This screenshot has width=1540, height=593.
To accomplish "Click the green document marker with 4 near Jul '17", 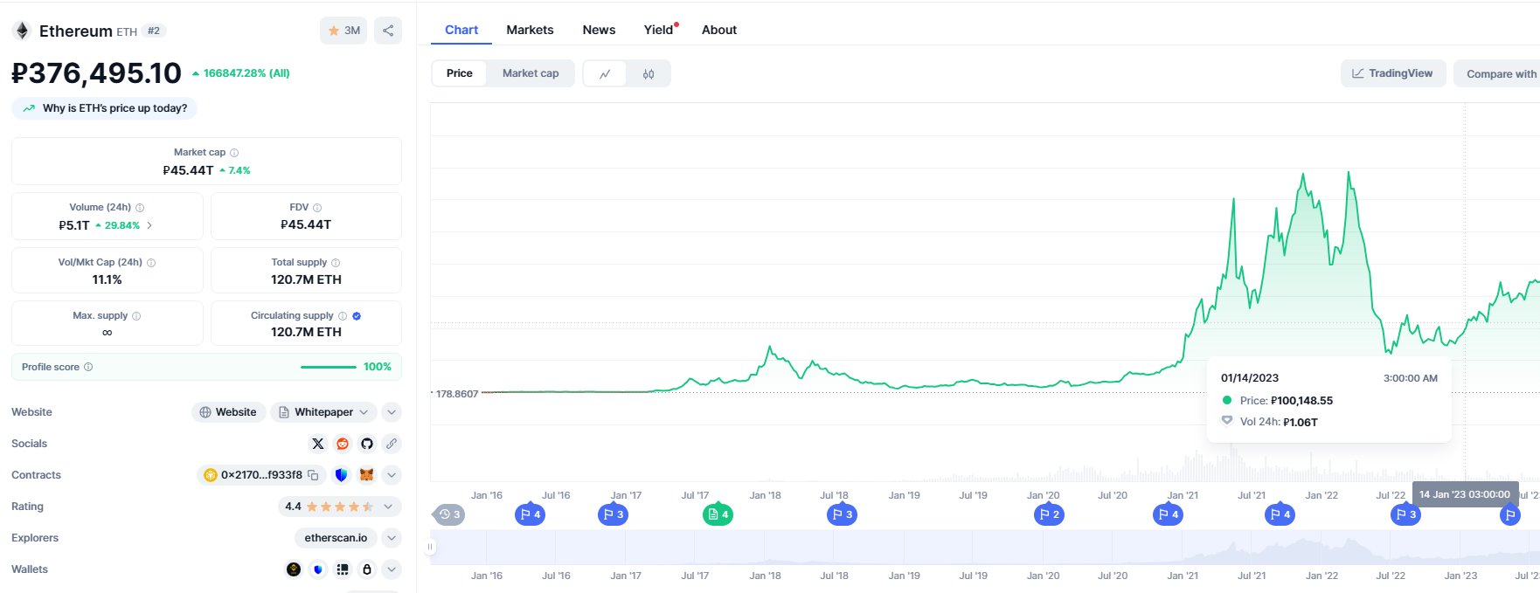I will (x=718, y=514).
